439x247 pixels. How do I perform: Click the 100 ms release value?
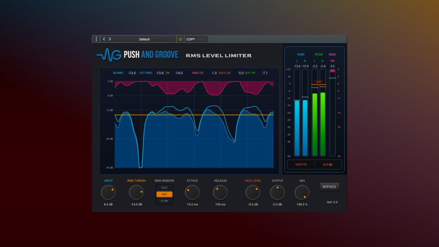220,205
